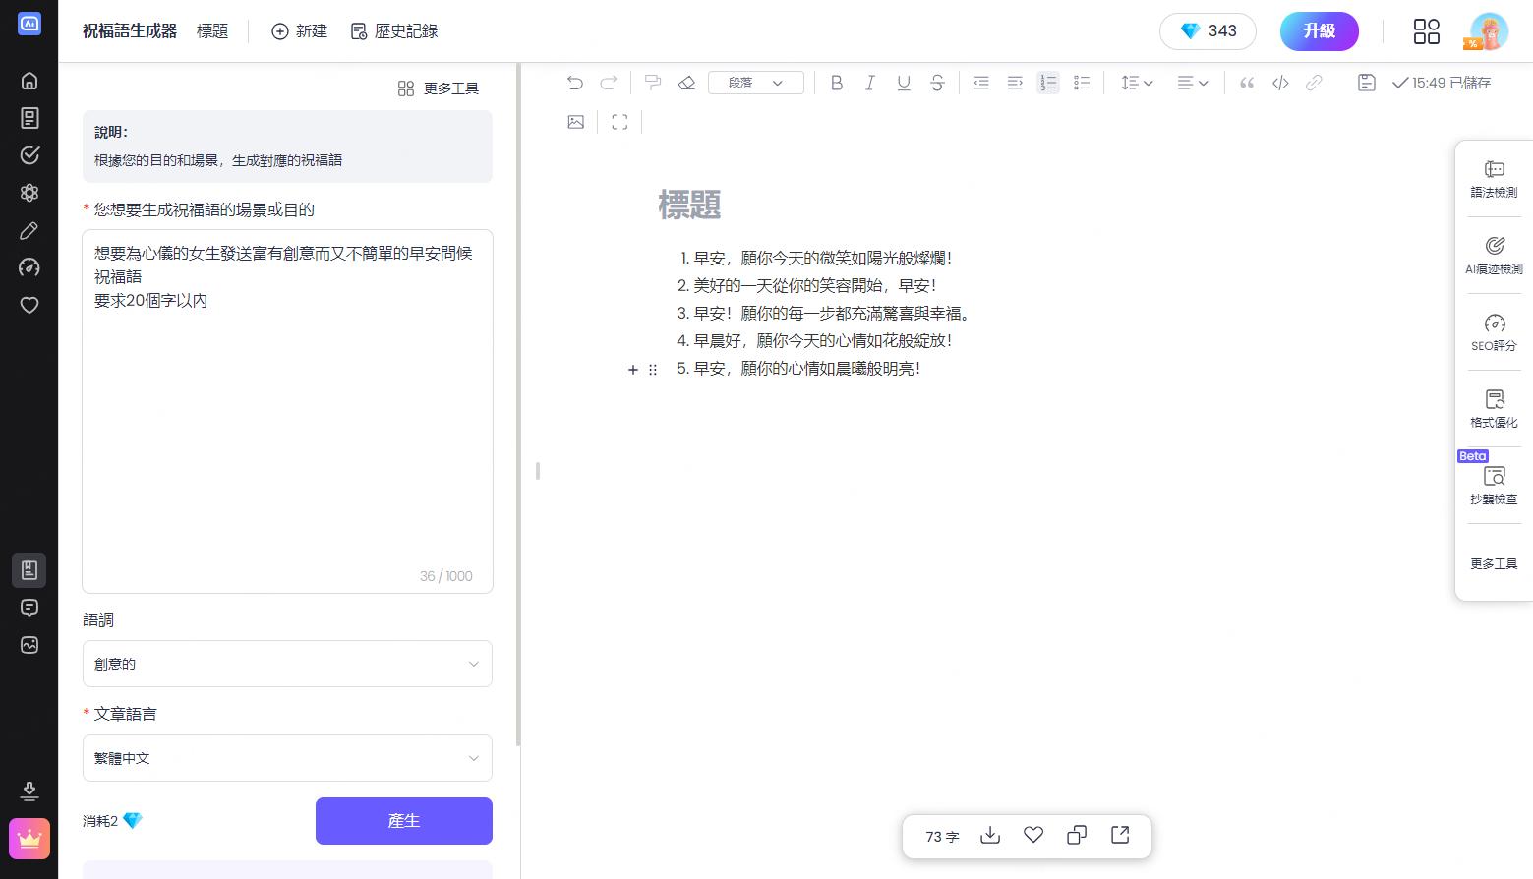The image size is (1533, 879).
Task: Open the 語調 dropdown showing 創意的
Action: pyautogui.click(x=287, y=664)
